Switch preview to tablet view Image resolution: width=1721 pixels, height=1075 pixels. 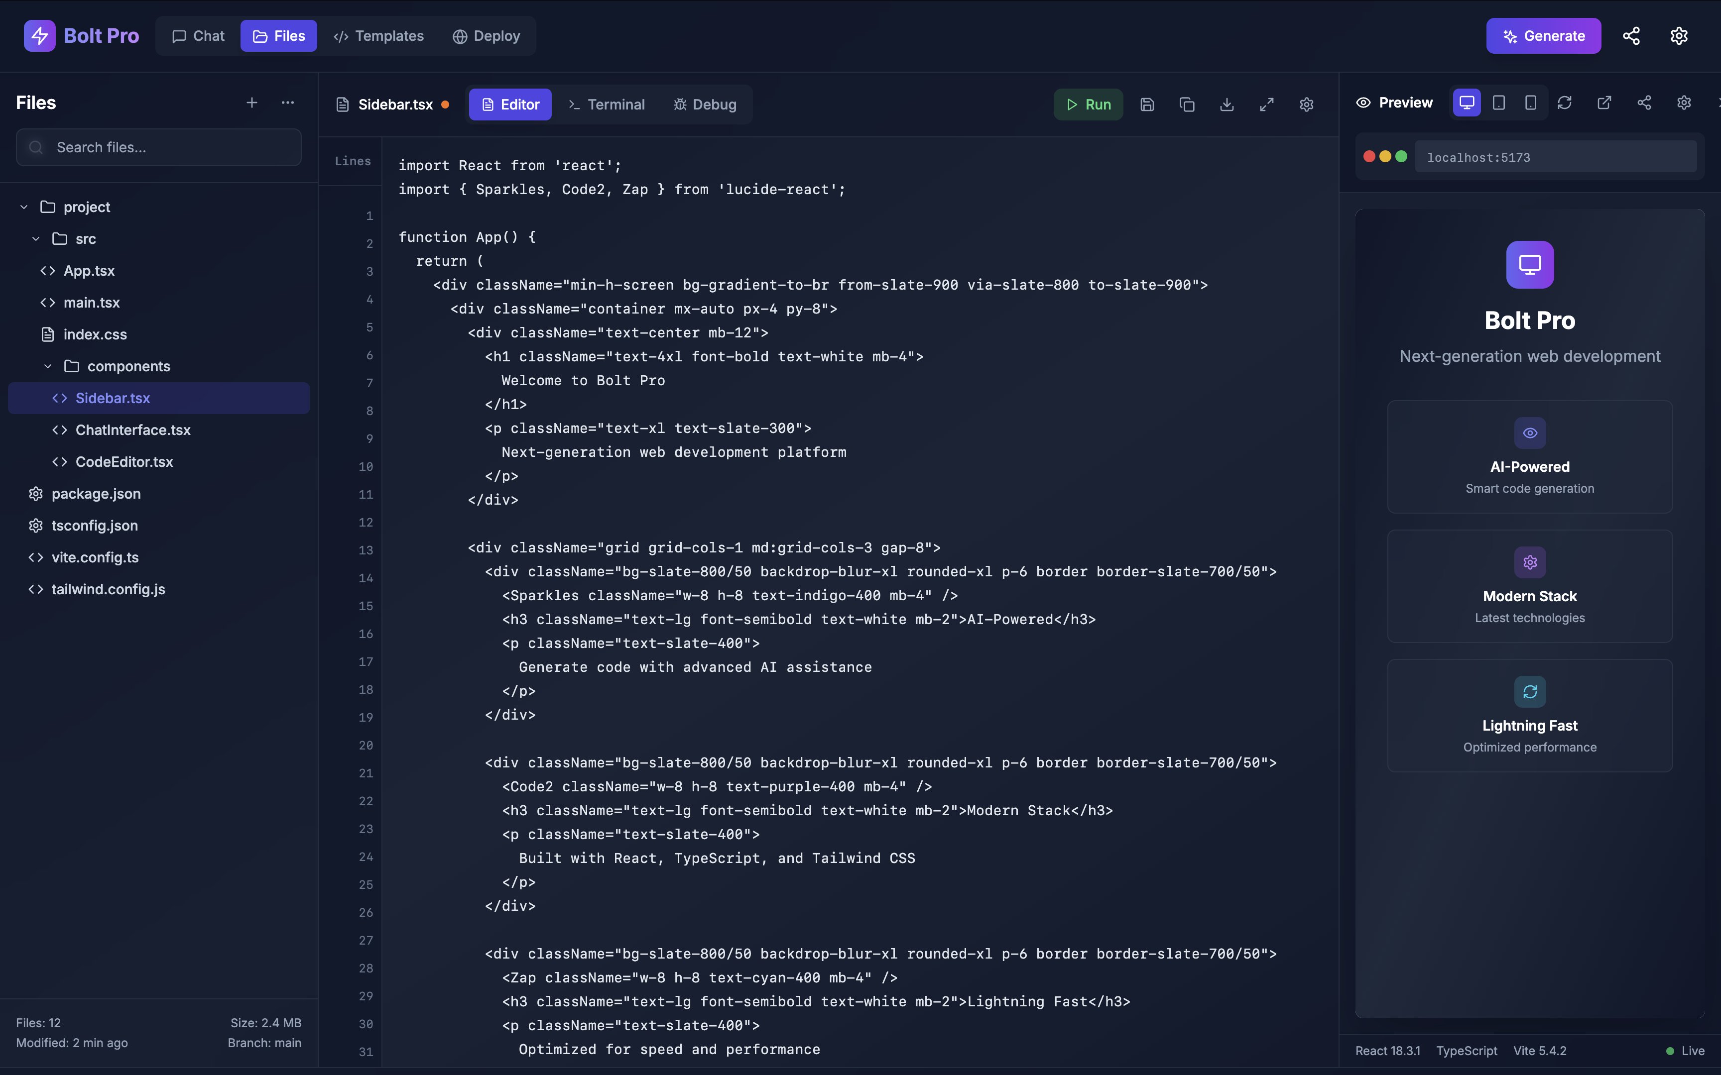[x=1498, y=103]
